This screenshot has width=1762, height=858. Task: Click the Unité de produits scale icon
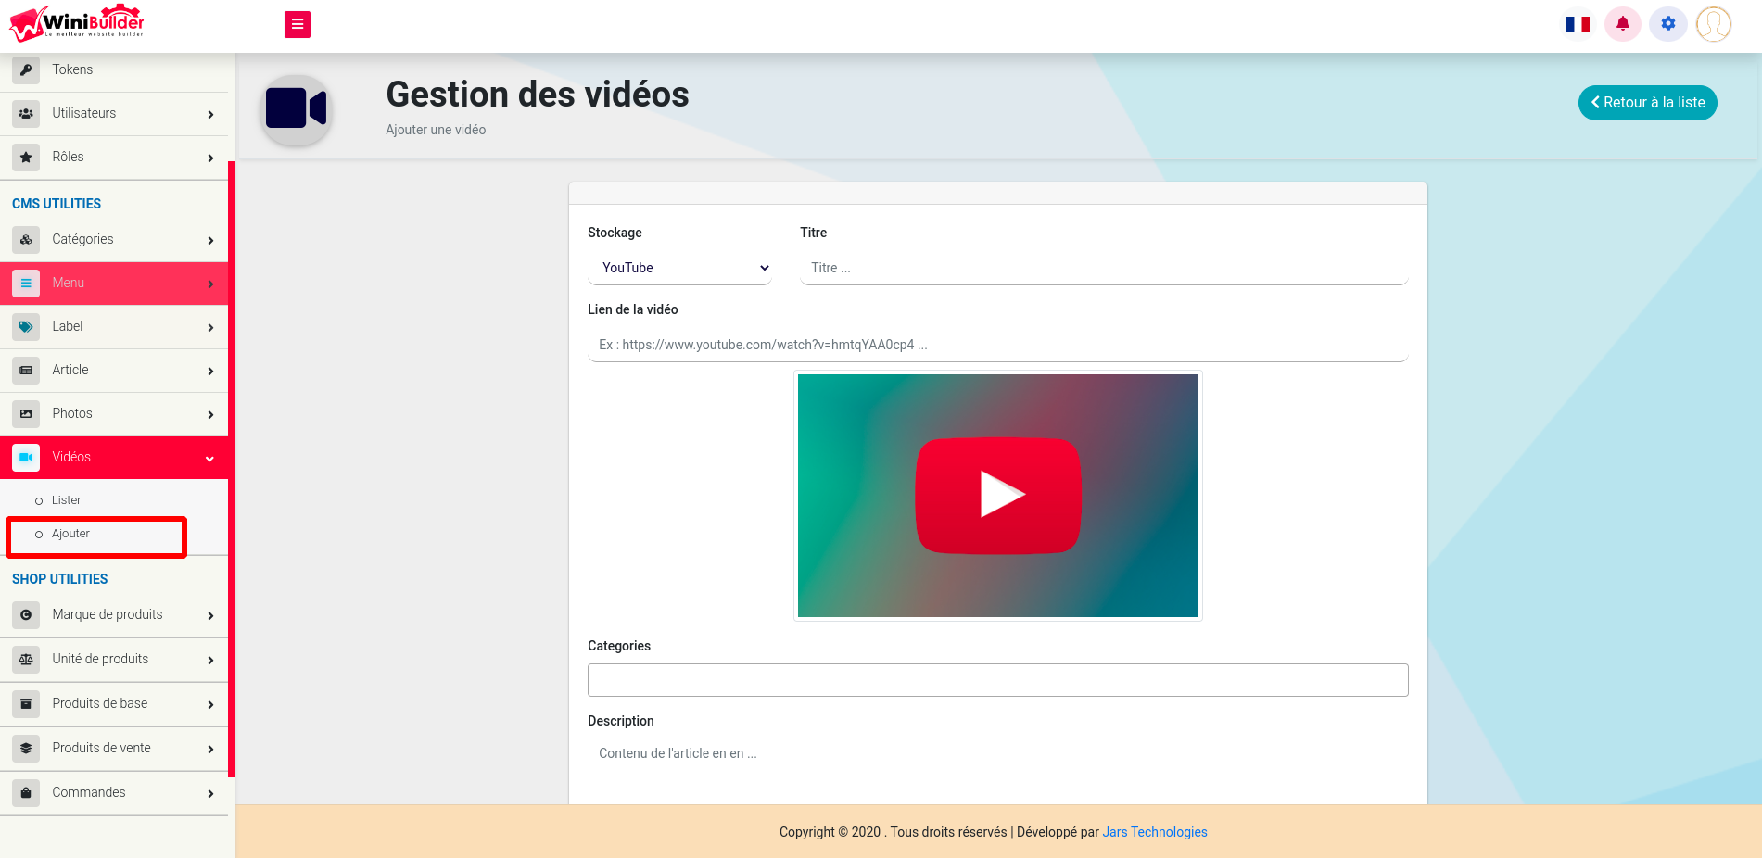pyautogui.click(x=26, y=659)
